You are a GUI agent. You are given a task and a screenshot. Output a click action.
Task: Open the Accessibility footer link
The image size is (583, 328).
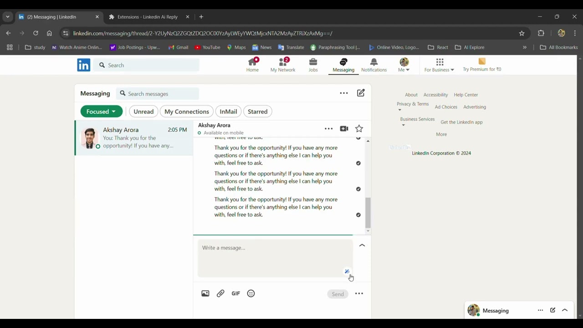[x=435, y=95]
